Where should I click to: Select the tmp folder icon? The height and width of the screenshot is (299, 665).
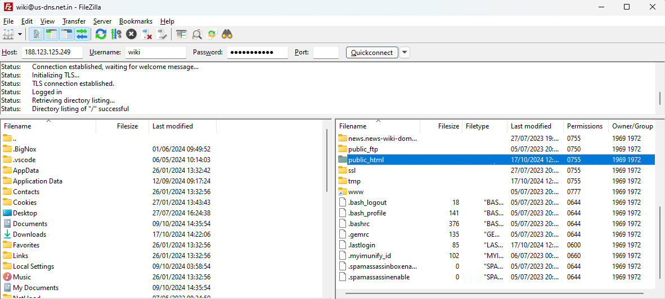pyautogui.click(x=343, y=181)
